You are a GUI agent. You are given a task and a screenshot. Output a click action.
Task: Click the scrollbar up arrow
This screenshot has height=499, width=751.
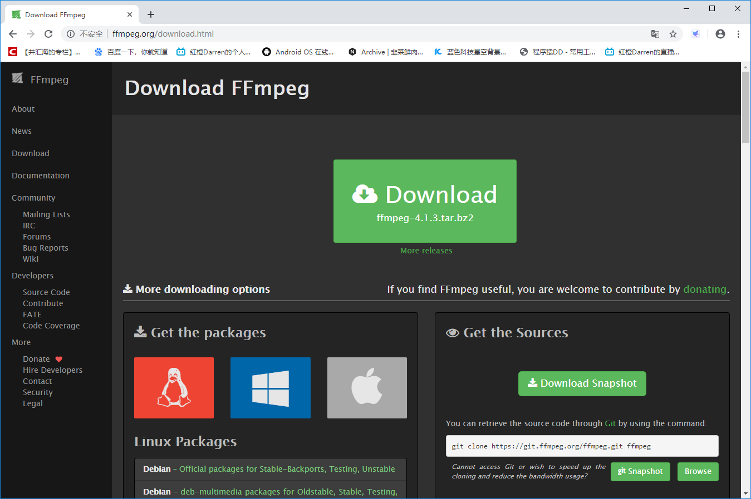click(746, 67)
